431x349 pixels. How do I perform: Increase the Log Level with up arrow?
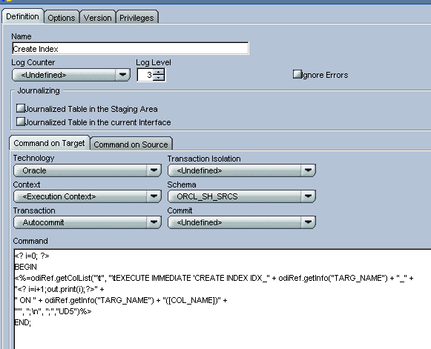[x=159, y=72]
